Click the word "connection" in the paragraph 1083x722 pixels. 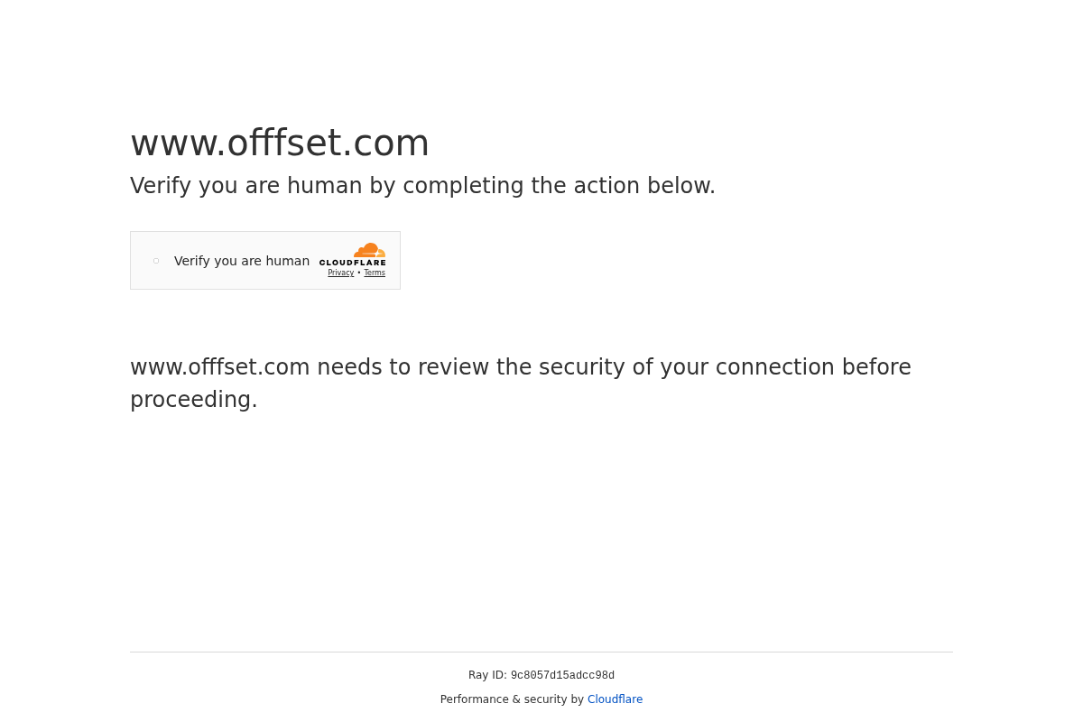[x=771, y=368]
